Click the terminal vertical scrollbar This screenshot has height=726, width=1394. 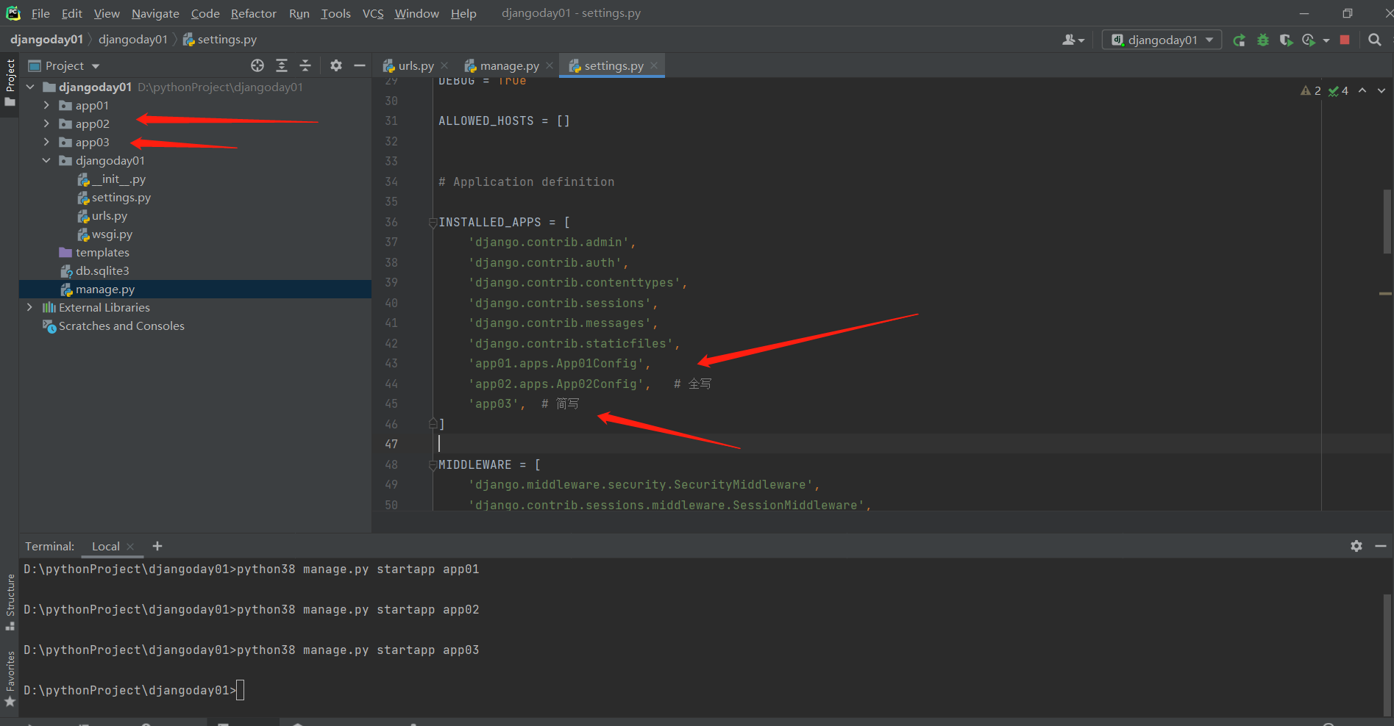pyautogui.click(x=1387, y=655)
